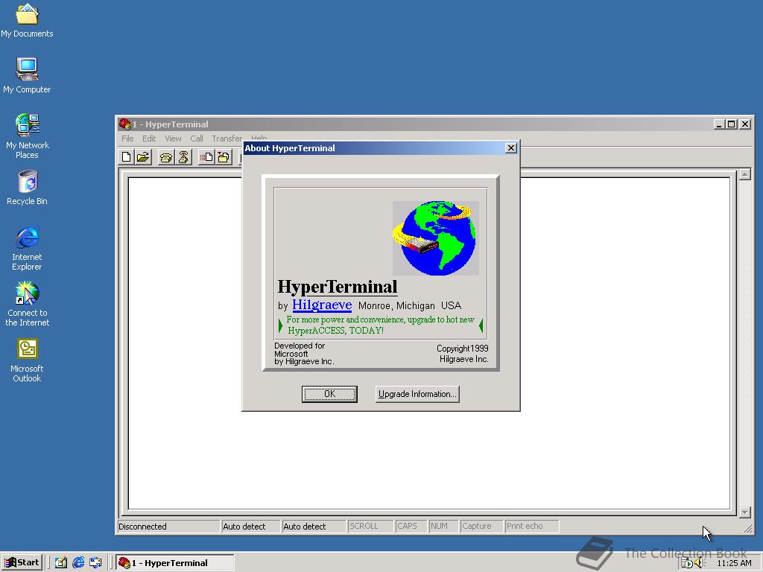Click the Disconnected status bar text
The image size is (763, 572).
pos(142,527)
